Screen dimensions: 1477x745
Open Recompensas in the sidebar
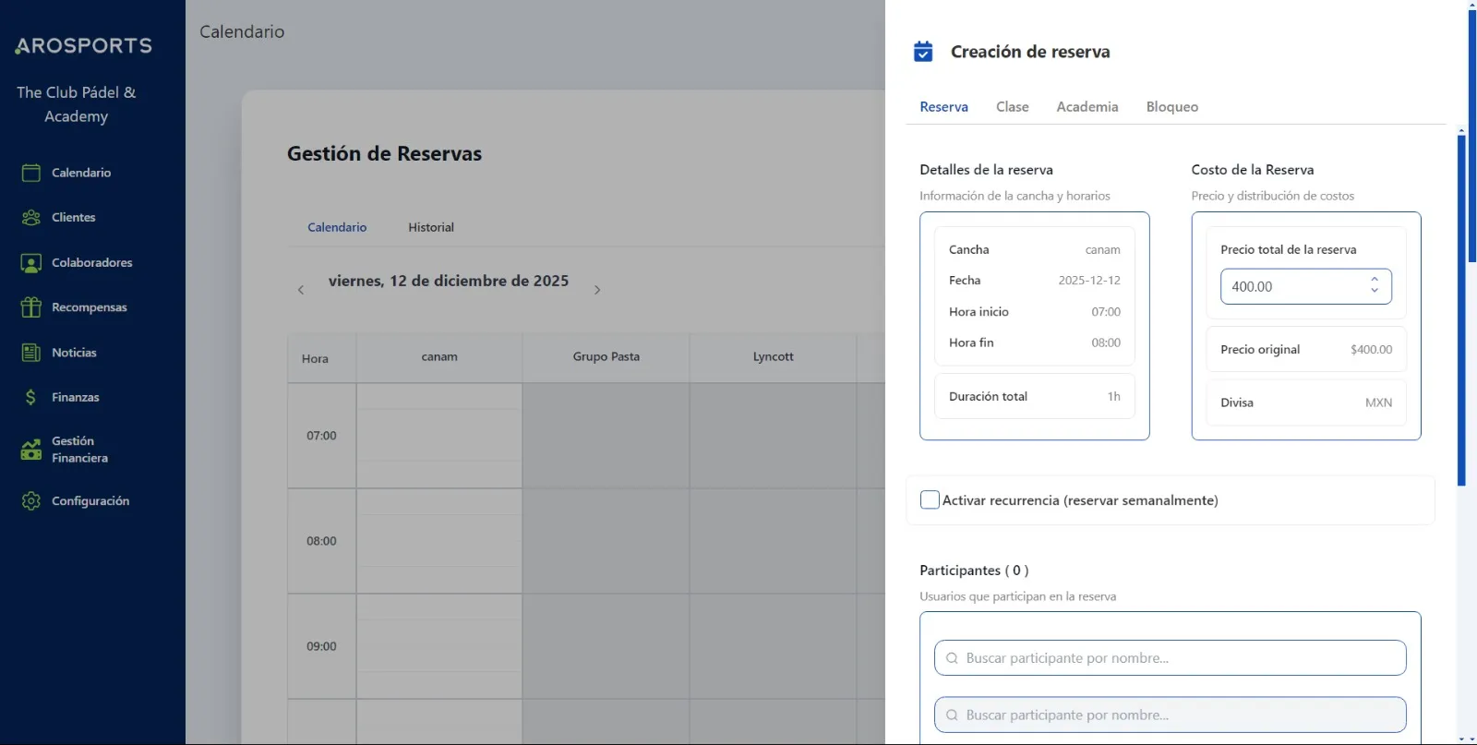(90, 307)
